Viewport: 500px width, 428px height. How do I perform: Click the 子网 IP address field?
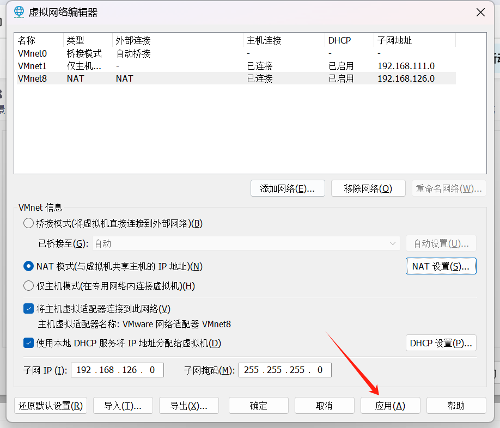[x=117, y=370]
